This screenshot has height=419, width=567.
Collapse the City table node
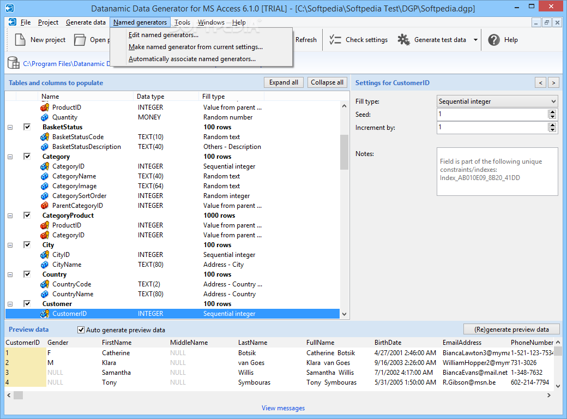[x=10, y=246]
